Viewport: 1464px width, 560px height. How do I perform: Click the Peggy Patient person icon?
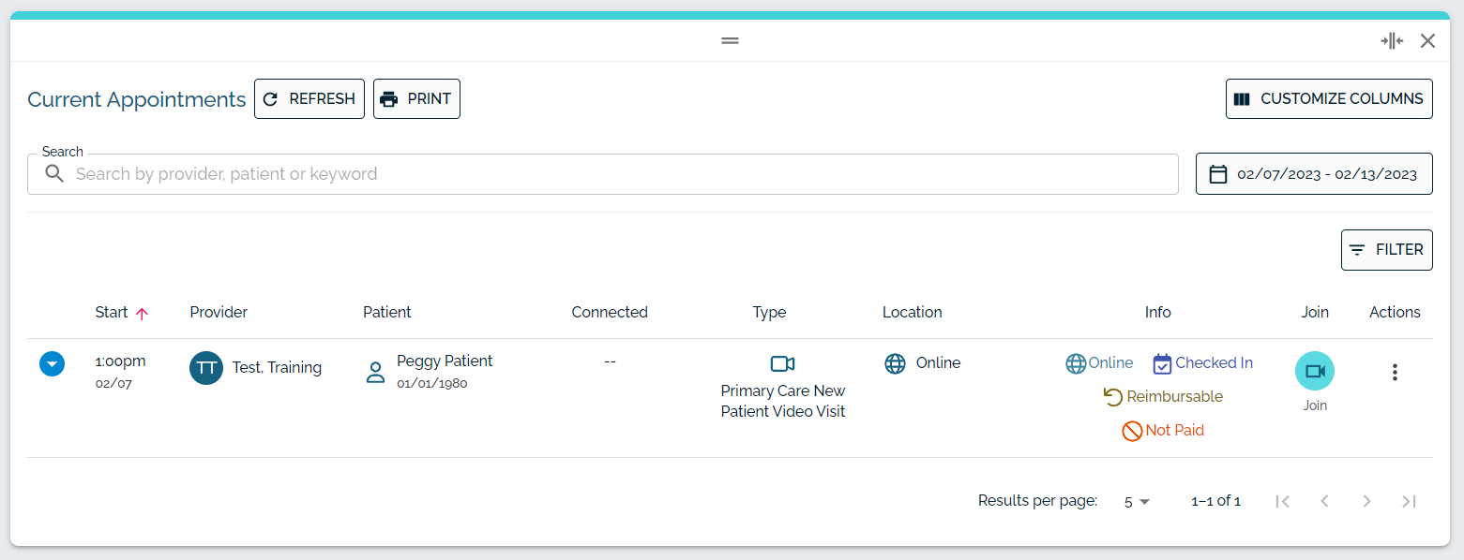(x=376, y=373)
